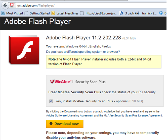Click the 'Security Scan Plus' product title
Viewport: 167px width, 140px height.
click(90, 82)
